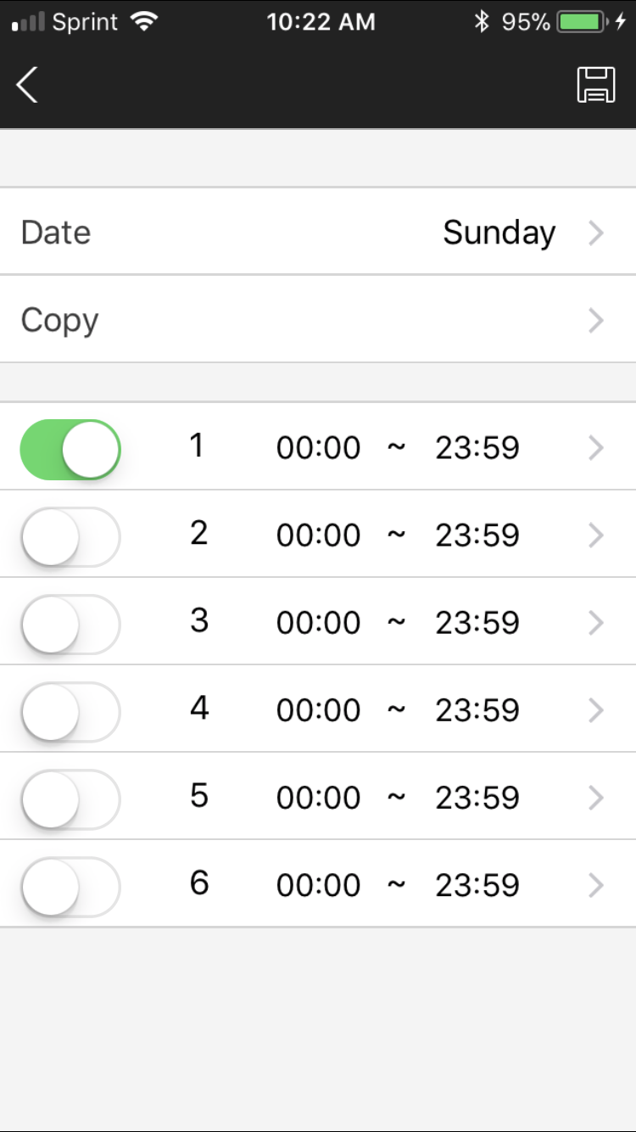Select the Sunday date value
This screenshot has height=1132, width=636.
(499, 233)
